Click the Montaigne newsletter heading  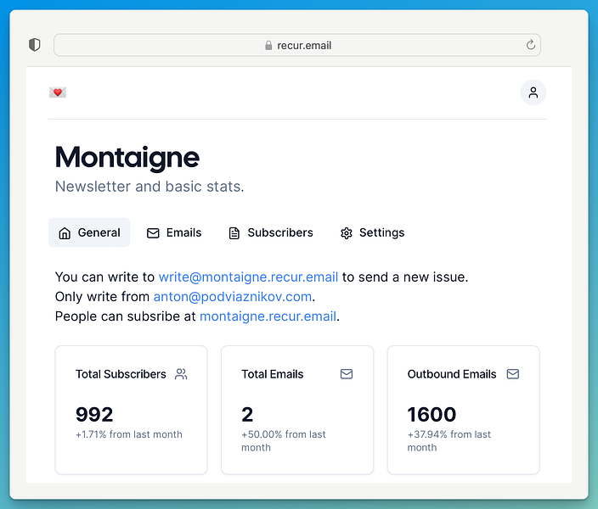[x=127, y=158]
